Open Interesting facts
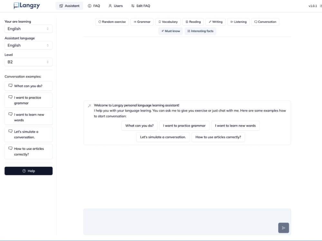The image size is (322, 241). coord(200,31)
